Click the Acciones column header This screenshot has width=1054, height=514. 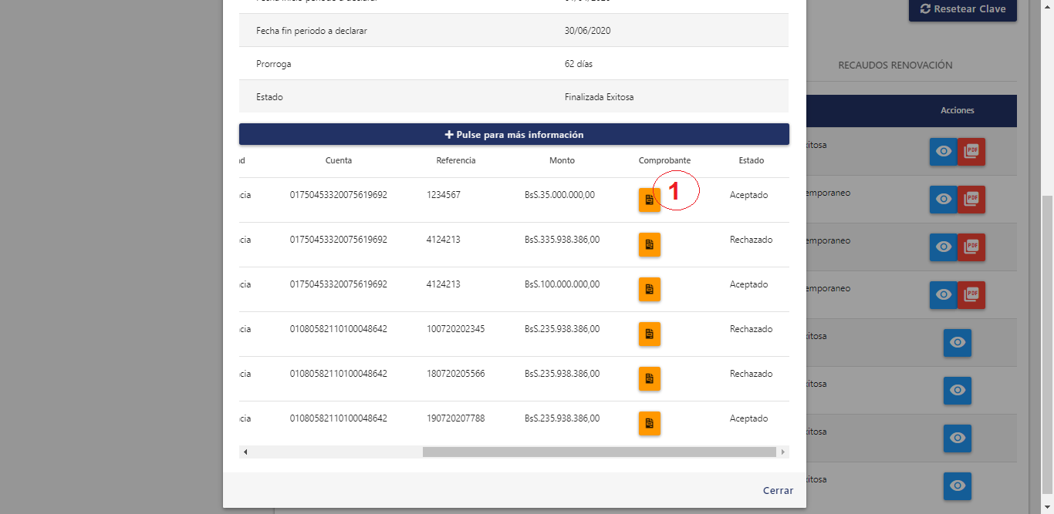(x=957, y=111)
